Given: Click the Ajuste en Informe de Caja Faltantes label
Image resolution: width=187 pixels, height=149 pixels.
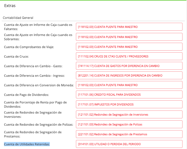Looking at the screenshot, I should 38,27.
